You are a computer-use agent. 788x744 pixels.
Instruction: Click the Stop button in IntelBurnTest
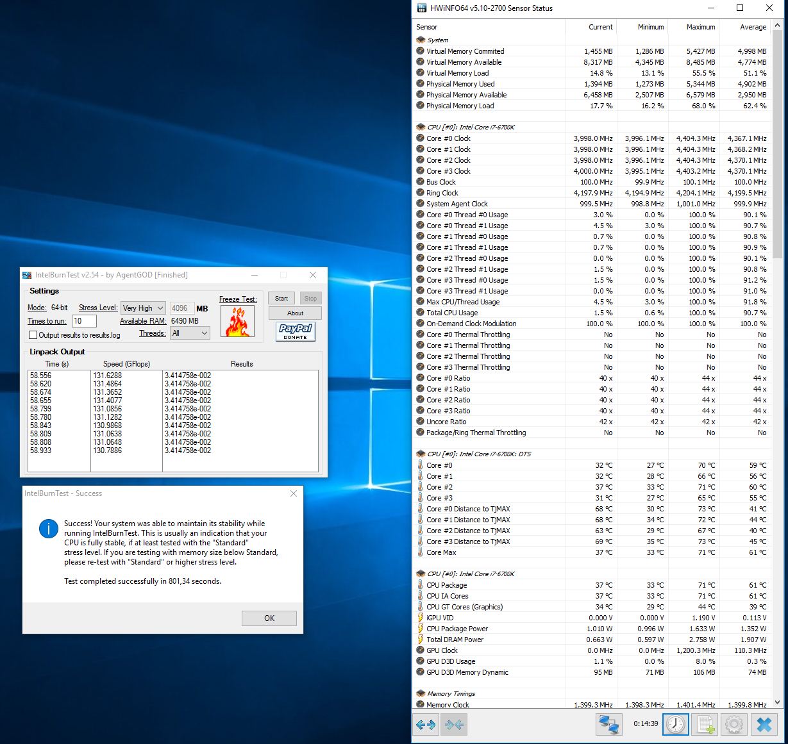point(310,299)
